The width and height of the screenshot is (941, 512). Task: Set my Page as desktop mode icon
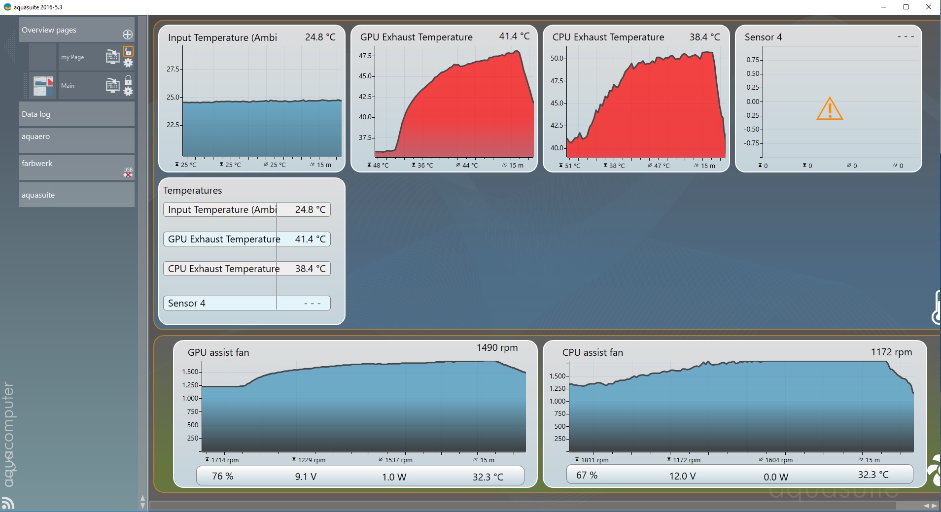113,57
